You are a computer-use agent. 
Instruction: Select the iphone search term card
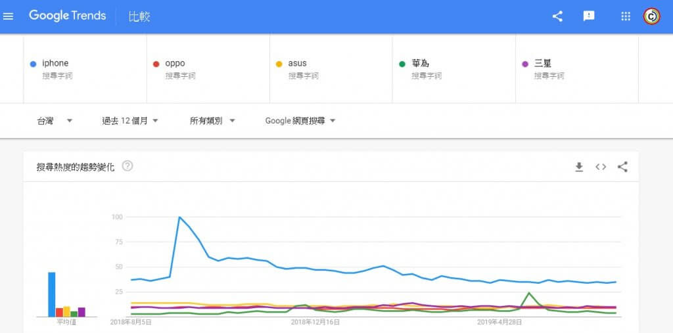click(85, 69)
